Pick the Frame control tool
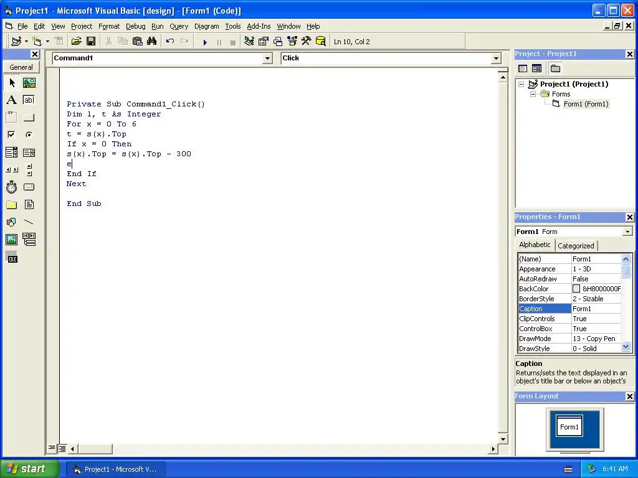Viewport: 638px width, 478px height. (12, 118)
